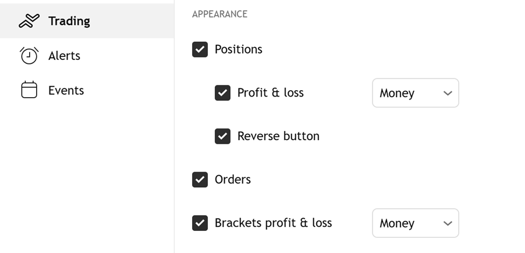Toggle the Profit & loss checkbox under Positions
The image size is (525, 253).
(222, 93)
